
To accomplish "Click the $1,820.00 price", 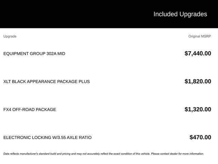I will pos(198,81).
